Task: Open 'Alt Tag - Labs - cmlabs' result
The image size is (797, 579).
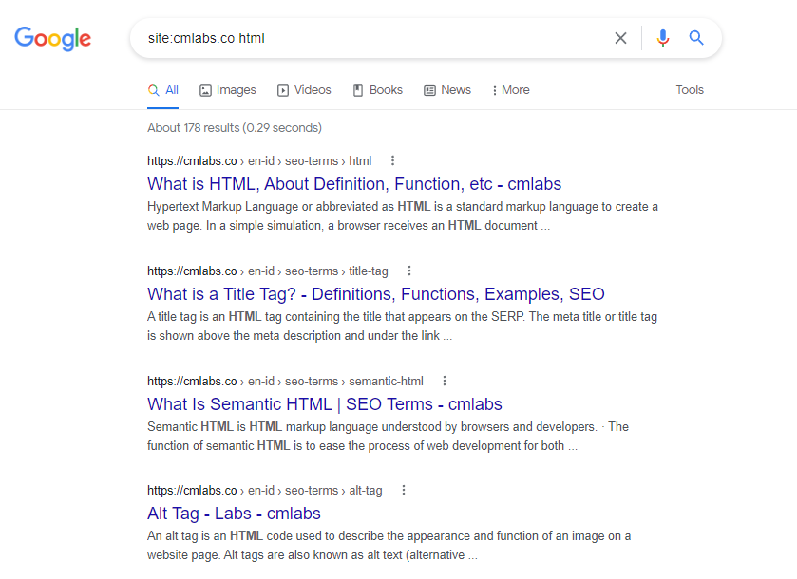Action: [x=234, y=514]
